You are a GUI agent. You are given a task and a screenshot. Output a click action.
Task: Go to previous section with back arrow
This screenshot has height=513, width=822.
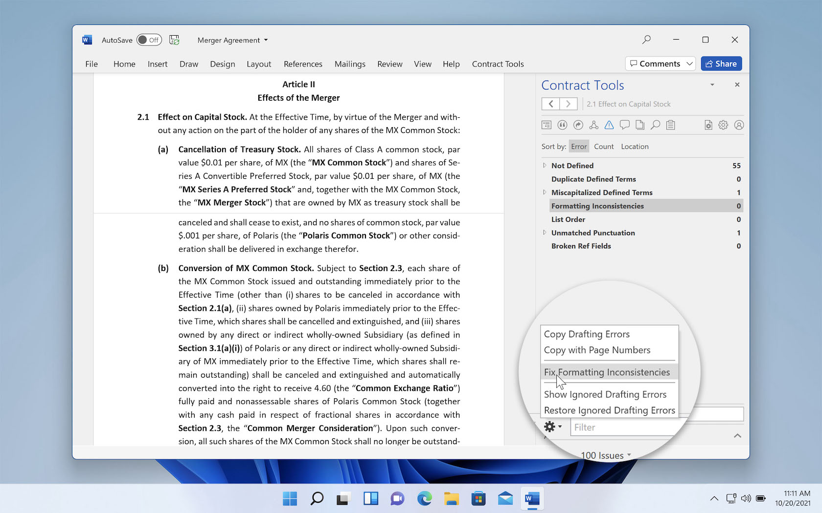point(551,104)
